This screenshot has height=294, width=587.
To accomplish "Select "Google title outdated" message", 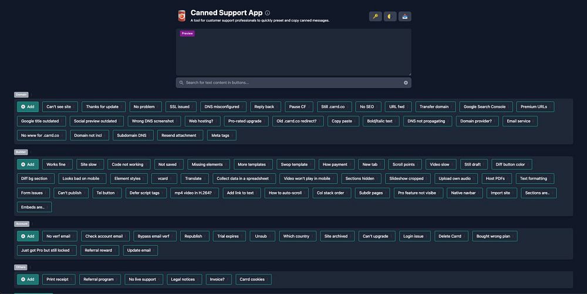I will pos(41,121).
